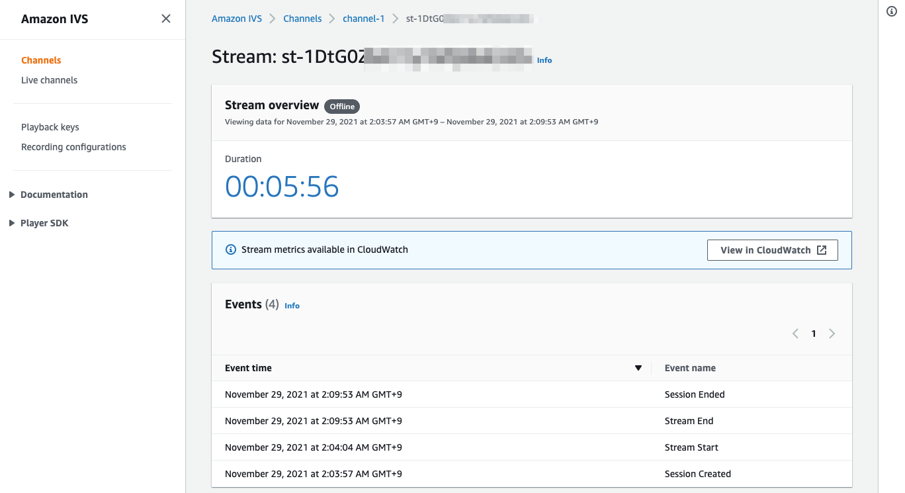Click the Duration label
The height and width of the screenshot is (493, 905).
pos(243,159)
